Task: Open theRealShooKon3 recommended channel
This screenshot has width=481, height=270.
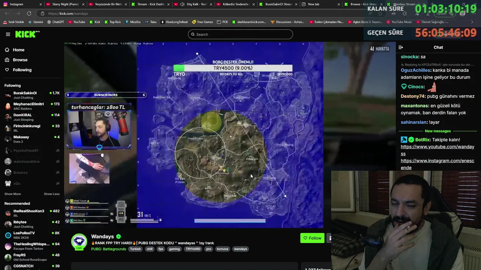Action: tap(32, 213)
